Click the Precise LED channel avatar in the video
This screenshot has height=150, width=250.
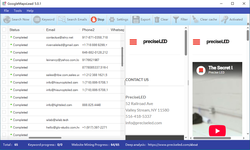click(x=201, y=70)
